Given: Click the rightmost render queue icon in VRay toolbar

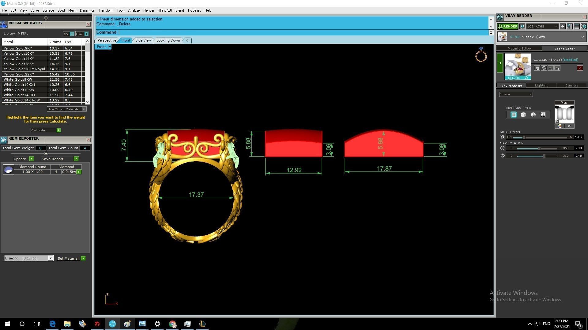Looking at the screenshot, I should coord(583,27).
